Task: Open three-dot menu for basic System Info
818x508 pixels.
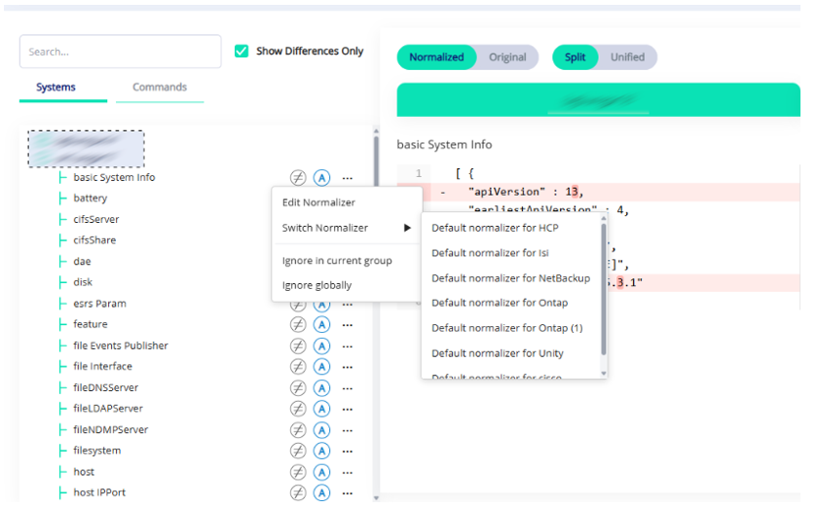Action: click(348, 178)
